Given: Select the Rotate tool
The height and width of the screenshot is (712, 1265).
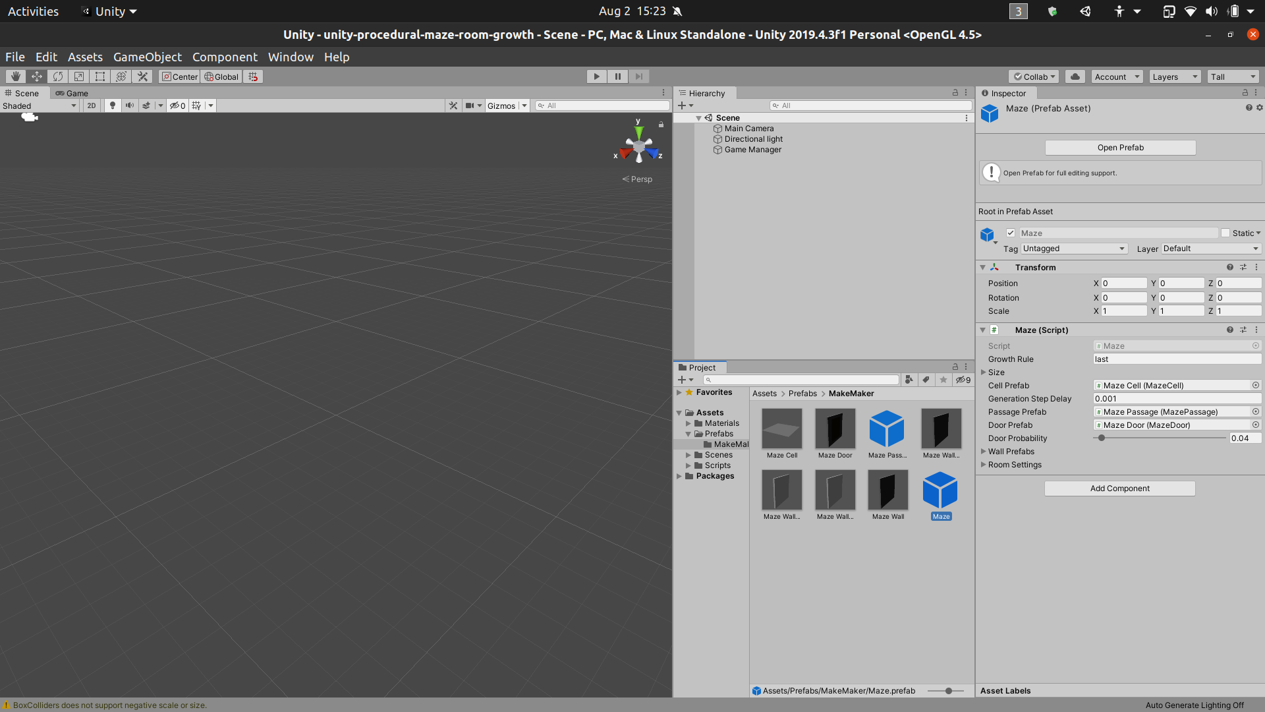Looking at the screenshot, I should [x=58, y=76].
